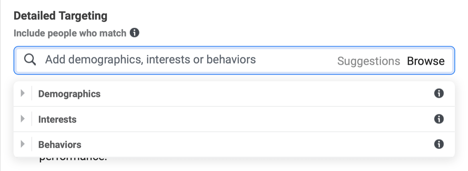The width and height of the screenshot is (468, 171).
Task: Open the Behaviors info icon
Action: (439, 144)
